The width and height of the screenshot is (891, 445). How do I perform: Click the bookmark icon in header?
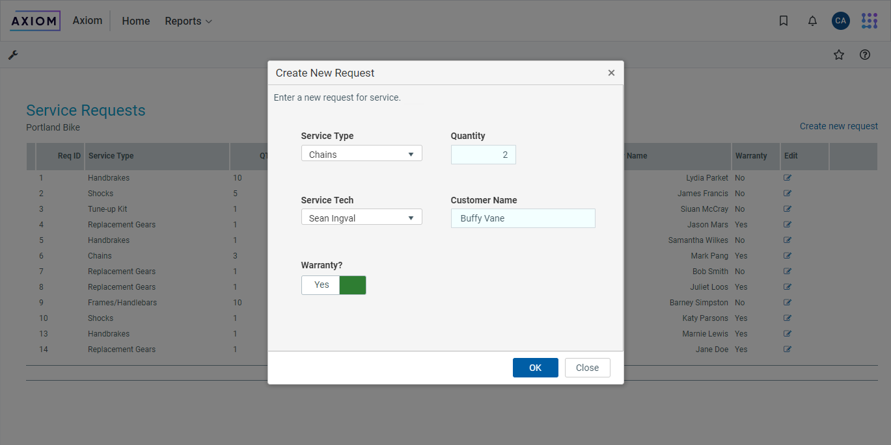[x=784, y=21]
